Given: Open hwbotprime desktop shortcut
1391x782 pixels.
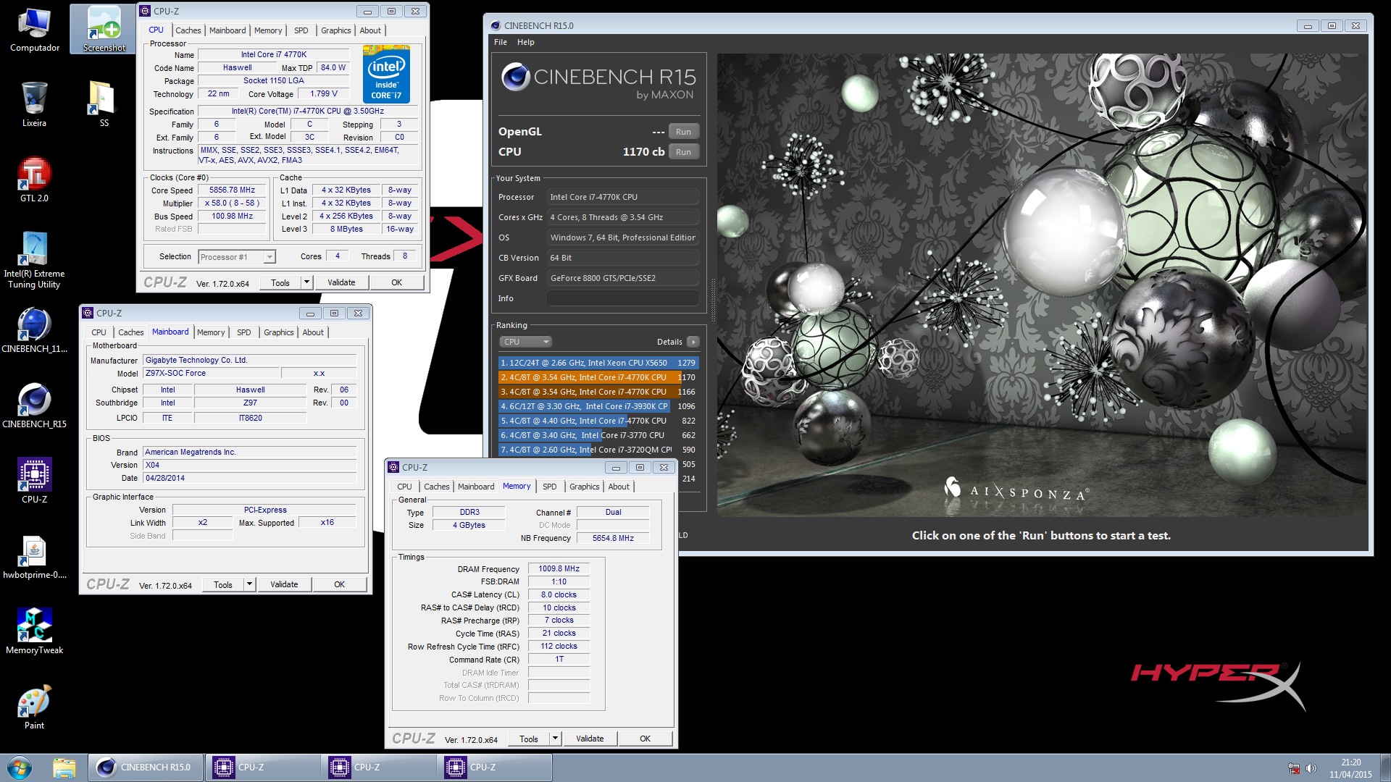Looking at the screenshot, I should 34,557.
